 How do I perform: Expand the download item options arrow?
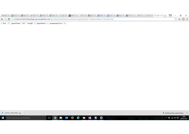coord(24,113)
